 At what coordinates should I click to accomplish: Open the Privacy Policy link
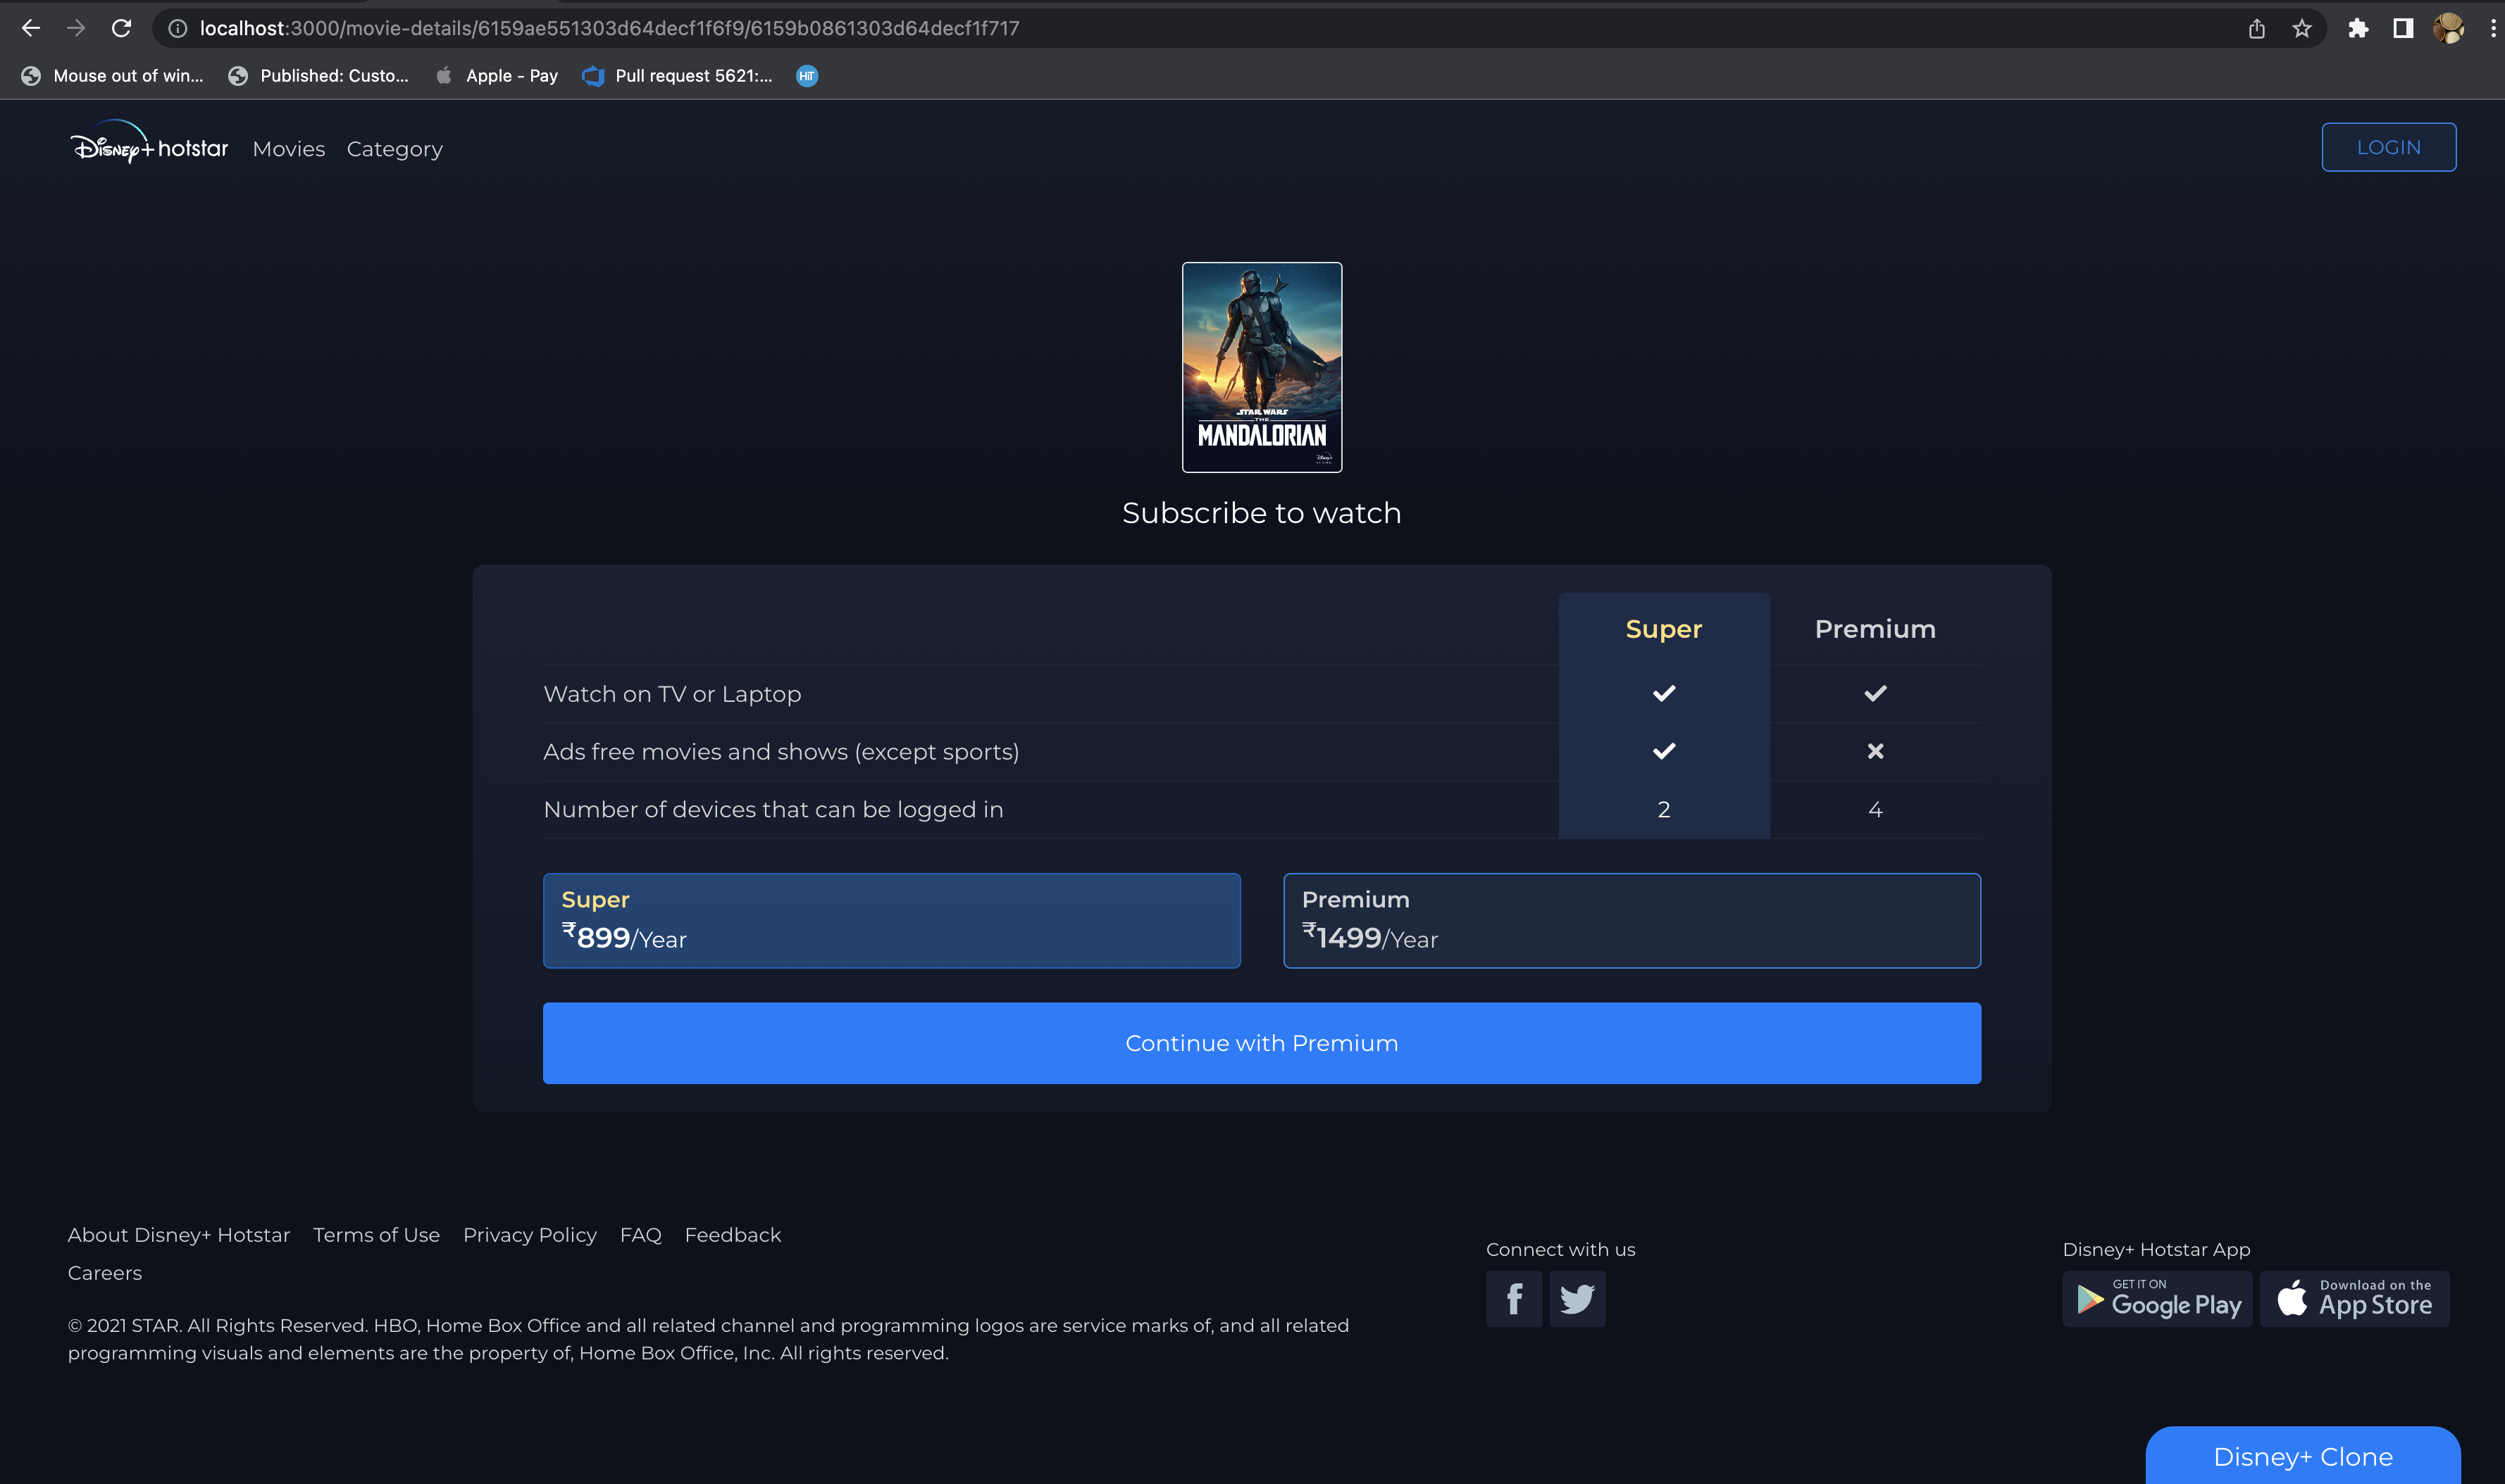click(x=529, y=1234)
